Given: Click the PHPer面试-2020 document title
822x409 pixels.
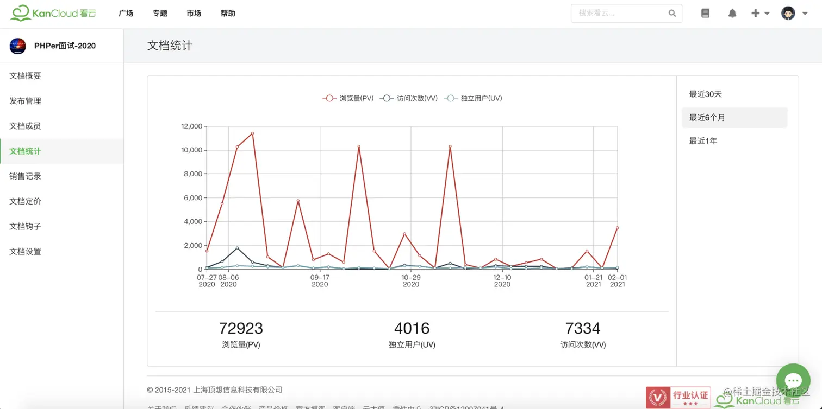Looking at the screenshot, I should 65,46.
